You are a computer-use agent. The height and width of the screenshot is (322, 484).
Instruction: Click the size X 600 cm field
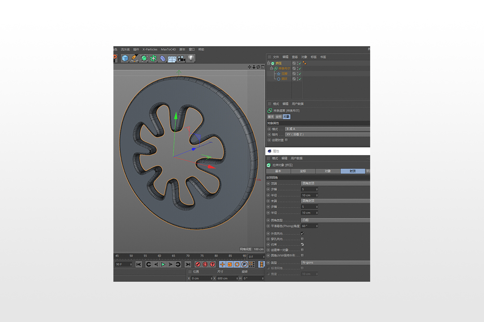tap(228, 278)
